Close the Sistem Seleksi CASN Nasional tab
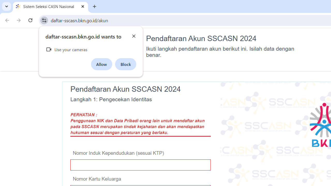Image resolution: width=331 pixels, height=186 pixels. tap(83, 7)
